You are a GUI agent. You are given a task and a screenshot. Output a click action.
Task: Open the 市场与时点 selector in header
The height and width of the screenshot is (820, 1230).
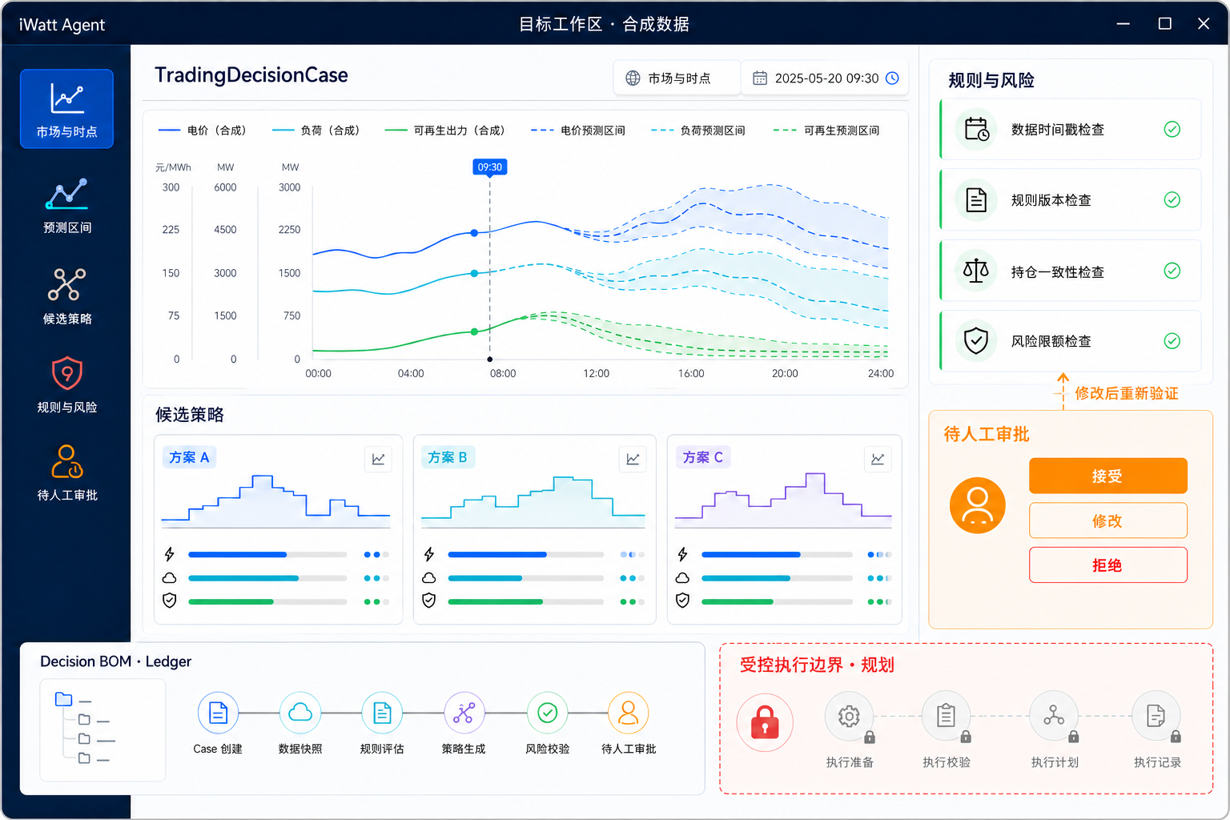tap(677, 78)
